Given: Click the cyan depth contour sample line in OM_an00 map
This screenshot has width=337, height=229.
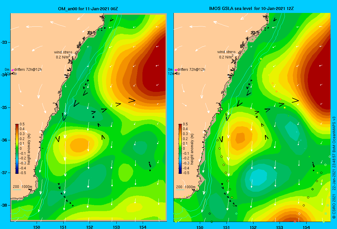Looking at the screenshot, I should (17, 190).
